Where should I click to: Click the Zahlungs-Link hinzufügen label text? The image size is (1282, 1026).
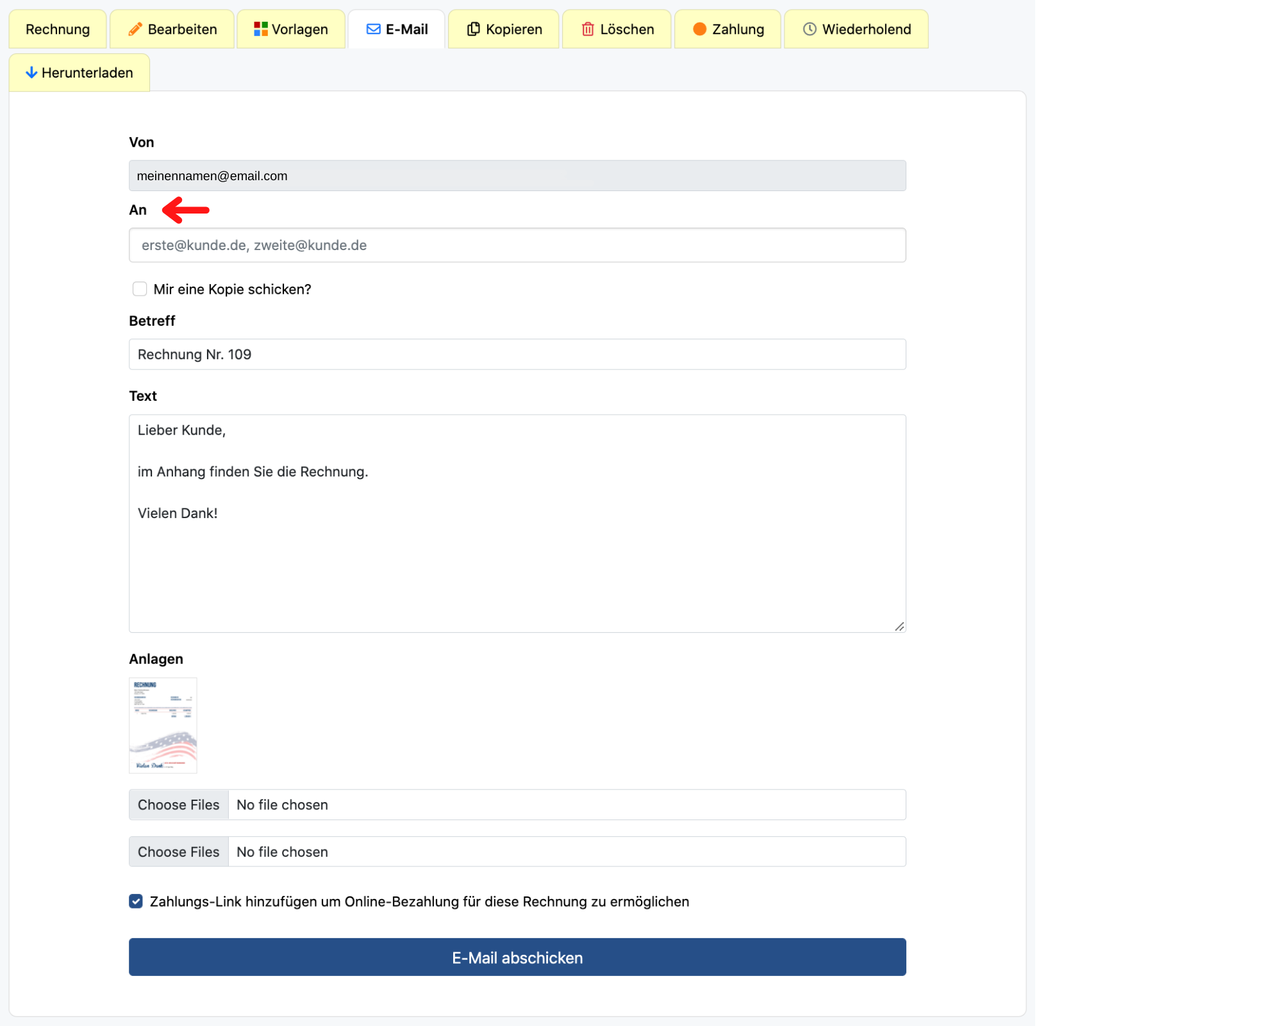pyautogui.click(x=419, y=902)
